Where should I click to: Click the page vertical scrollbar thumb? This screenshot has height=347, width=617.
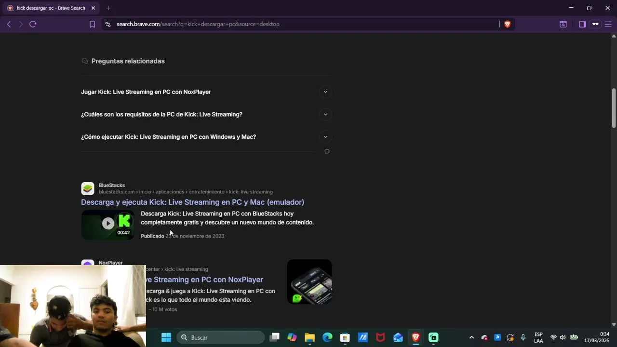pyautogui.click(x=614, y=108)
